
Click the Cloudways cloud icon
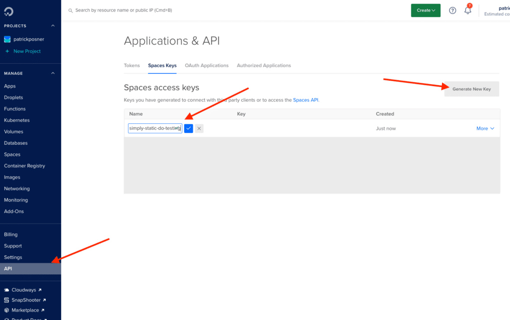tap(6, 290)
